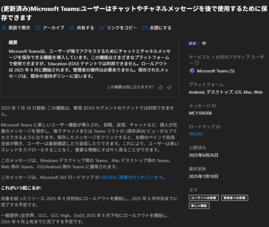Click the last updated date 2025年7月10日
This screenshot has width=269, height=227.
[203, 177]
